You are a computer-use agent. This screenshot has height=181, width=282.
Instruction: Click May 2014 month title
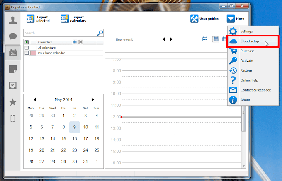coord(63,99)
